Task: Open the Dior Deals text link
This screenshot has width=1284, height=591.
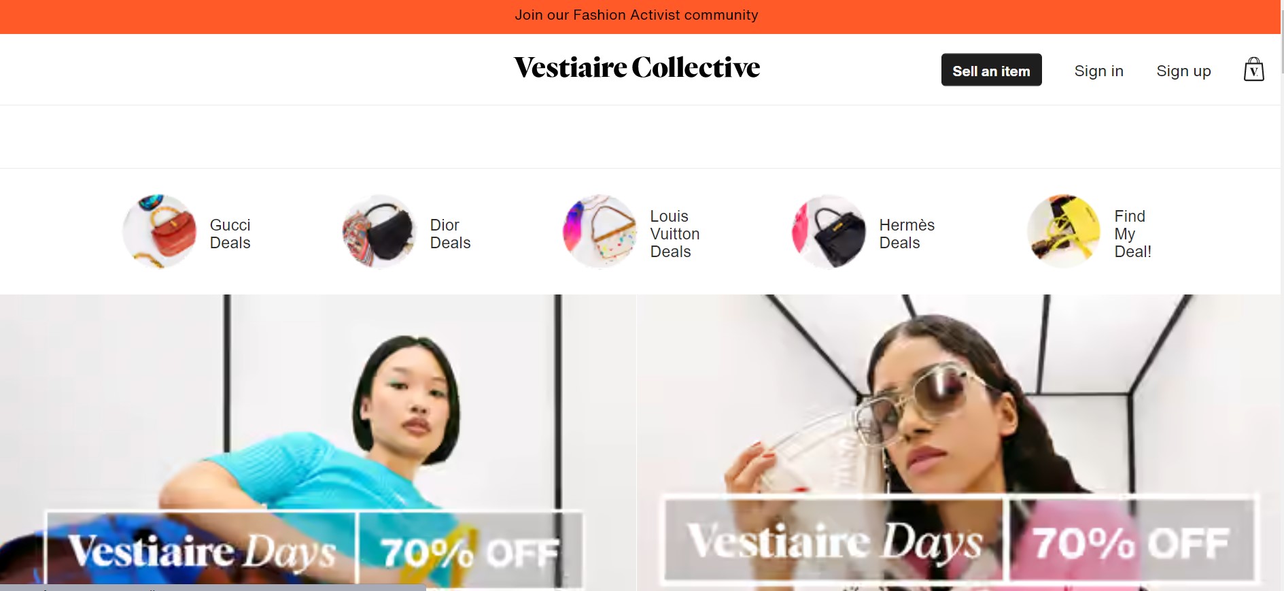Action: tap(450, 234)
